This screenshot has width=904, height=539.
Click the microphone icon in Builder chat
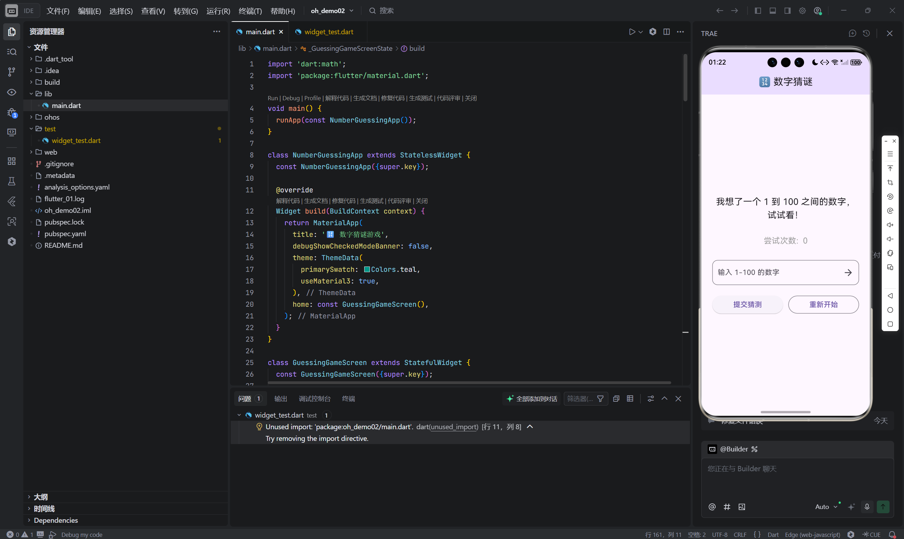[x=867, y=507]
